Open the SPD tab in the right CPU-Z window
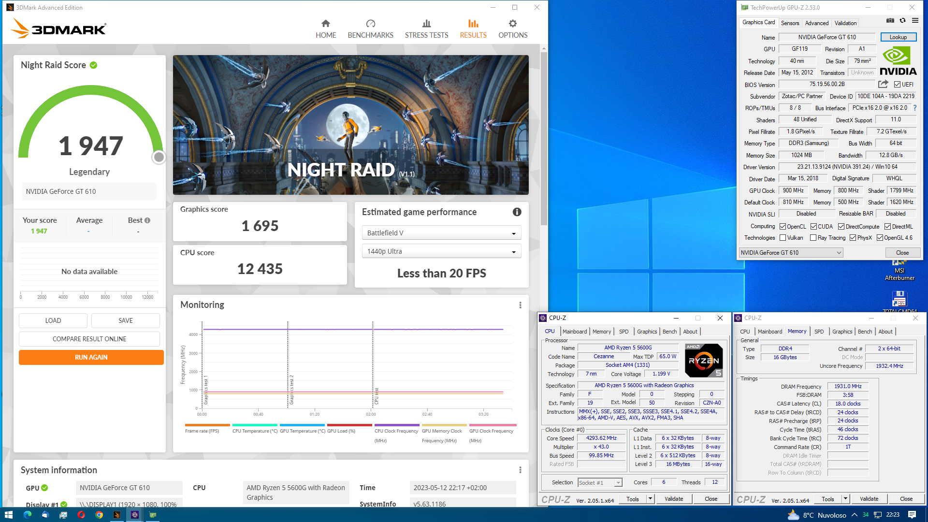The image size is (928, 522). click(x=819, y=332)
